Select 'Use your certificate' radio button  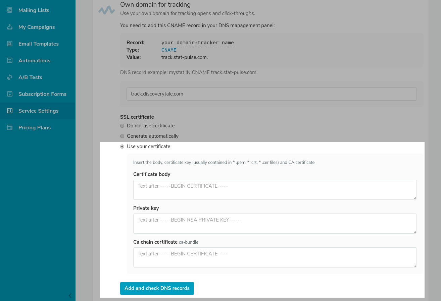(x=122, y=146)
